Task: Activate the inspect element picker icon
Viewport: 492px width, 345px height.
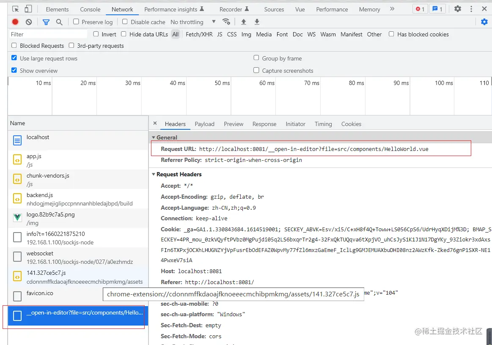Action: click(x=15, y=9)
